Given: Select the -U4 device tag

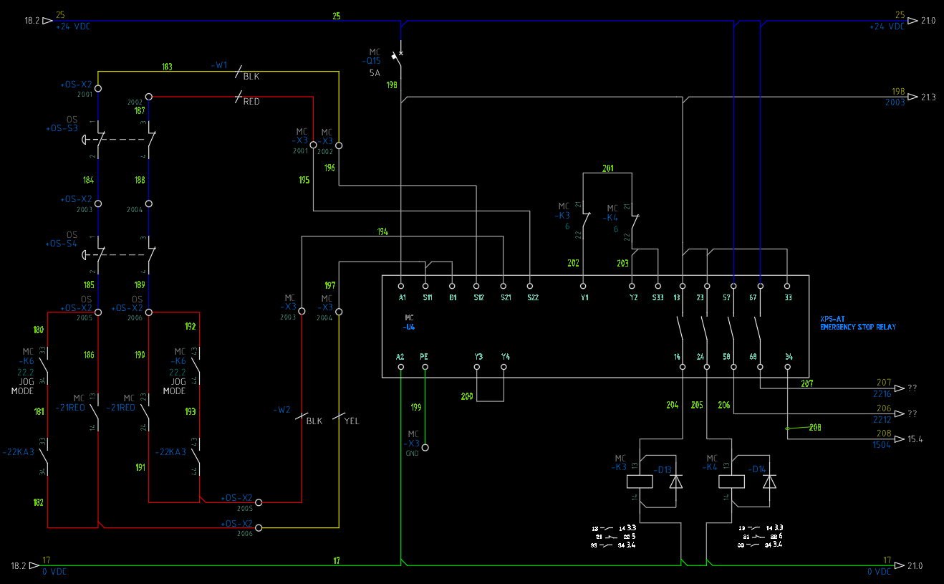Looking at the screenshot, I should coord(409,327).
